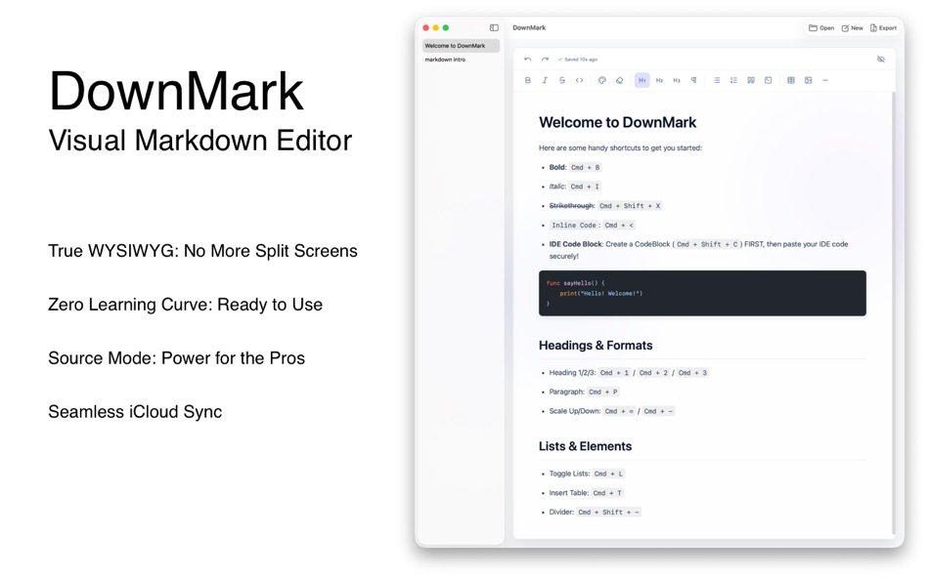The image size is (929, 580).
Task: Redo the last undone edit
Action: [545, 60]
